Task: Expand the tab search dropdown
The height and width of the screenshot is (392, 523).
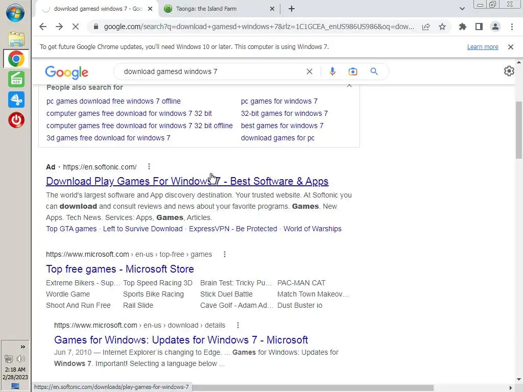Action: tap(462, 9)
